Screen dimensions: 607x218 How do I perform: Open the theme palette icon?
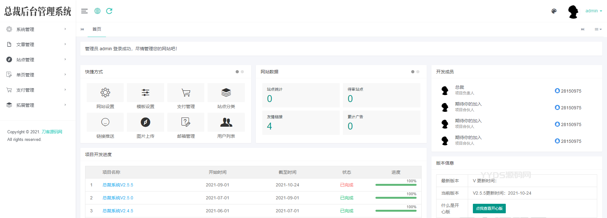coord(554,11)
